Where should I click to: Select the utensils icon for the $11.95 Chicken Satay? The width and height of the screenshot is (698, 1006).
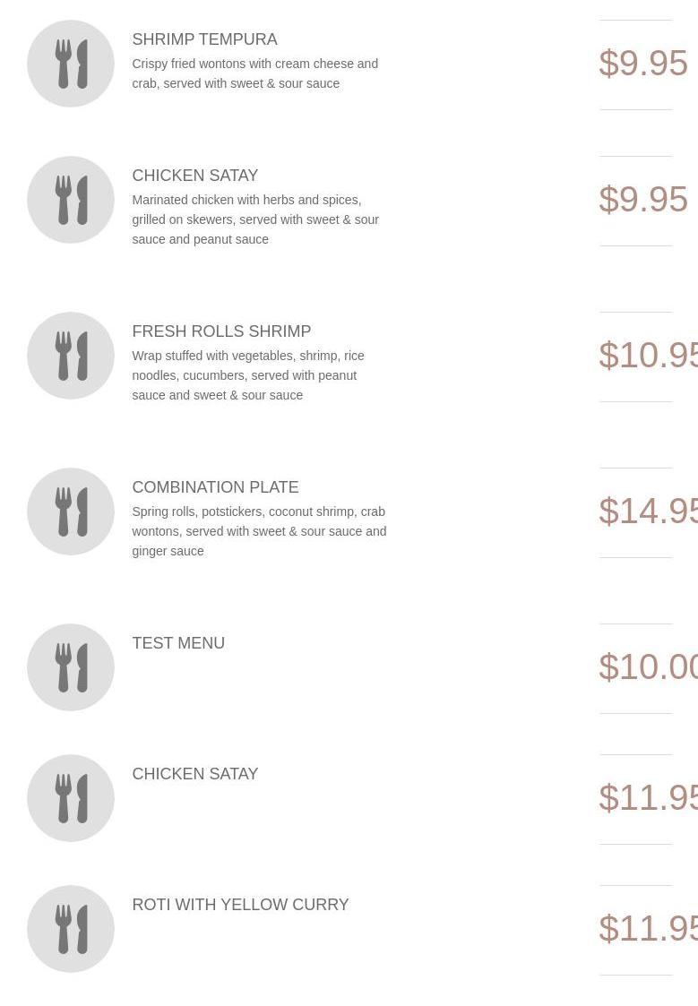click(x=71, y=798)
